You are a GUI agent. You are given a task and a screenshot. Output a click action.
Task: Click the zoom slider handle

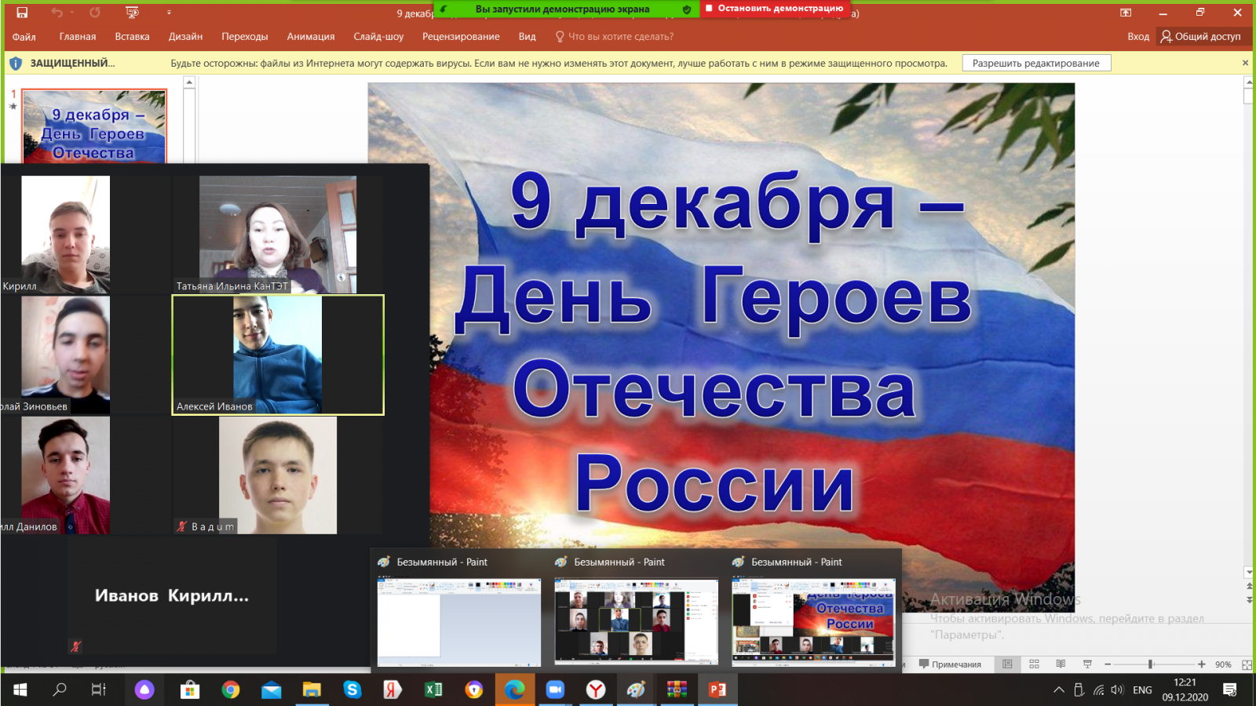(1150, 664)
